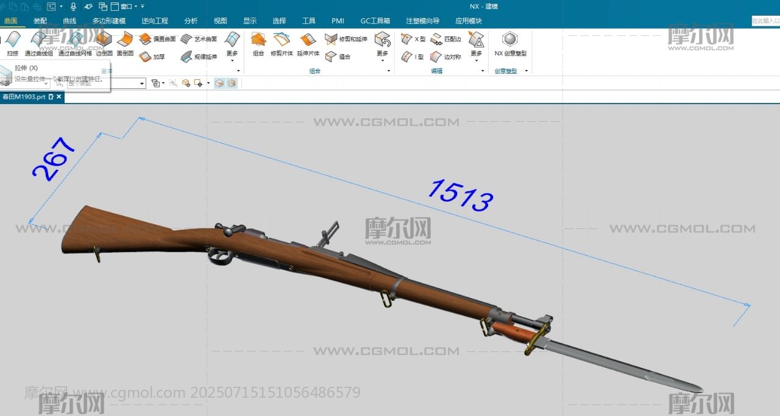
Task: Open the GC工具箱 ribbon tab
Action: 375,21
